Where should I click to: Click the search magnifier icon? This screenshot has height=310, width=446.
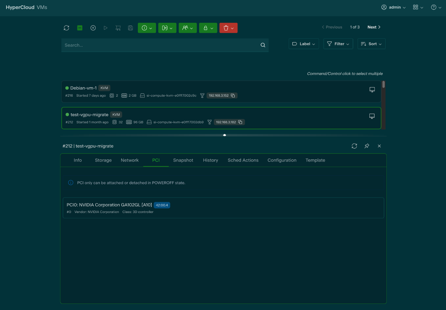pyautogui.click(x=263, y=45)
